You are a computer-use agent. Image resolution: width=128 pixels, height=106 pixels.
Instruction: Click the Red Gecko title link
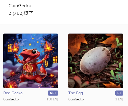point(13,93)
